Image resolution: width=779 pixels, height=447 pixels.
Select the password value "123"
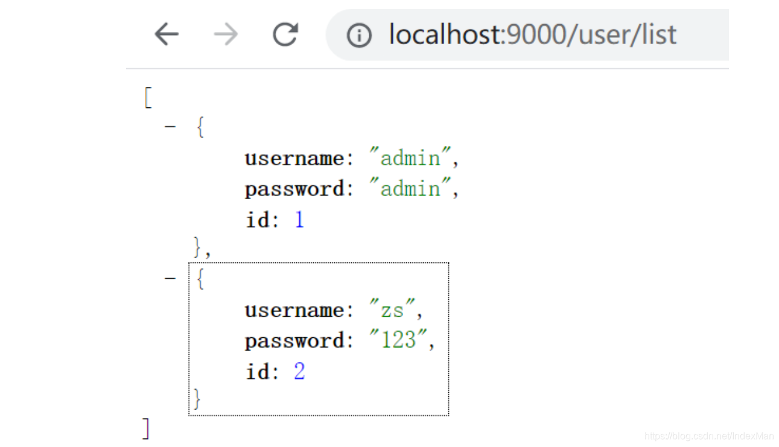pos(398,340)
